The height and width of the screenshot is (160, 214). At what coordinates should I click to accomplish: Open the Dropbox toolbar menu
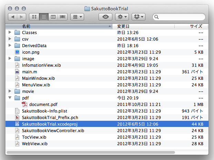tap(139, 17)
